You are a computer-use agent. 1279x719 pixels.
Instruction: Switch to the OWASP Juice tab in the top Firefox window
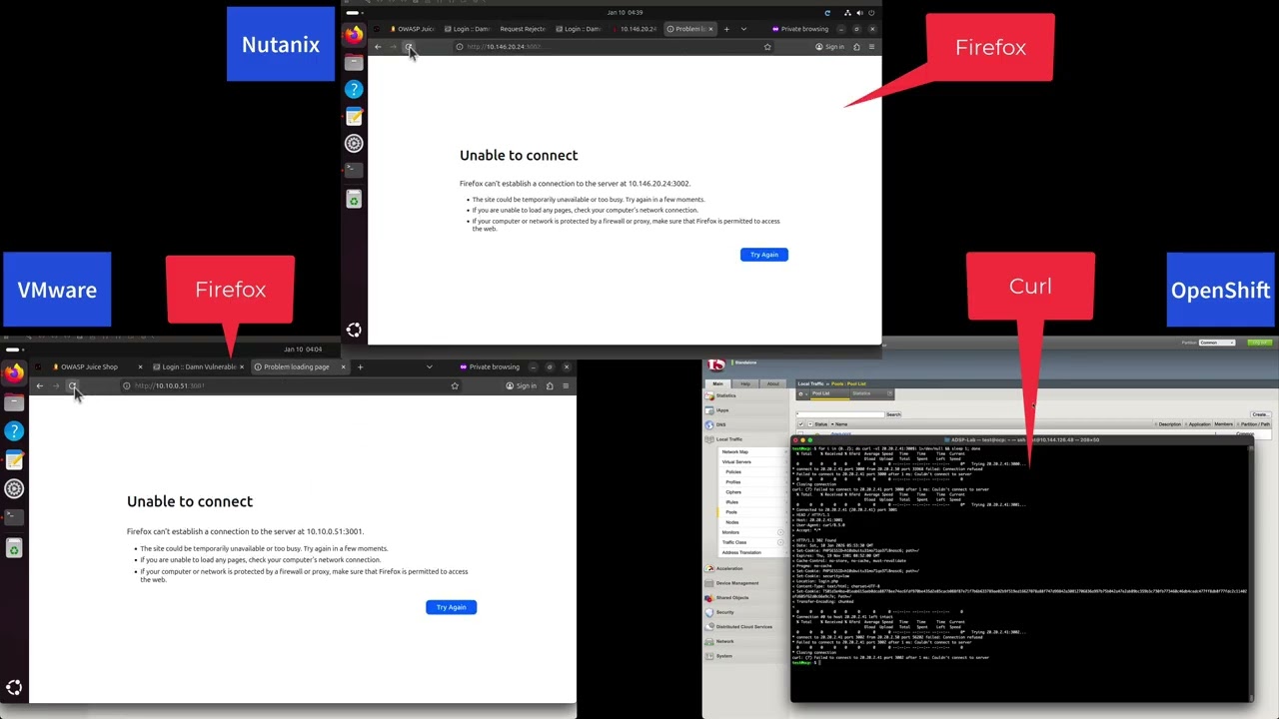tap(414, 29)
